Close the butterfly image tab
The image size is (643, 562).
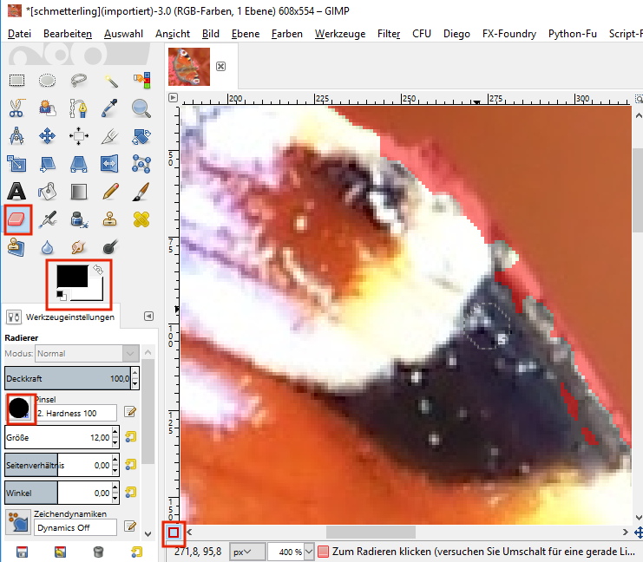tap(220, 67)
